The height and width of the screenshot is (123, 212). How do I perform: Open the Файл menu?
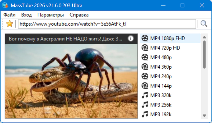pyautogui.click(x=9, y=15)
